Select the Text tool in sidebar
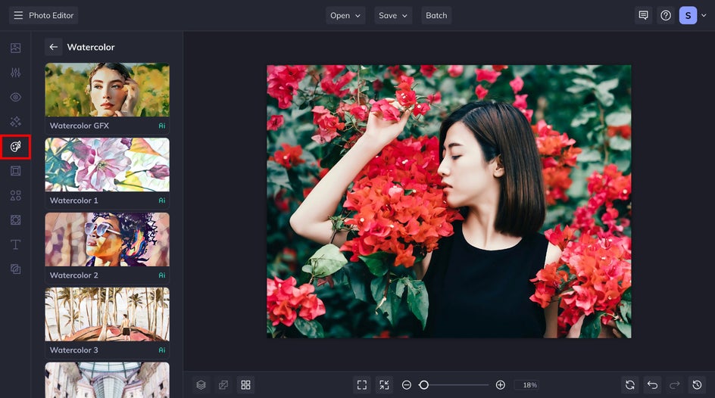Screen dimensions: 715x398 (15, 244)
